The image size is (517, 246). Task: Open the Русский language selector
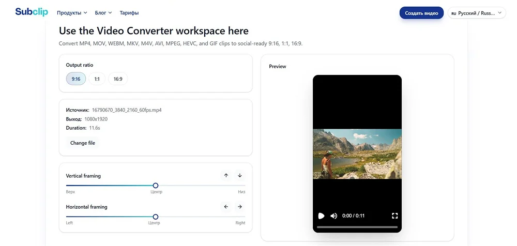pyautogui.click(x=477, y=13)
